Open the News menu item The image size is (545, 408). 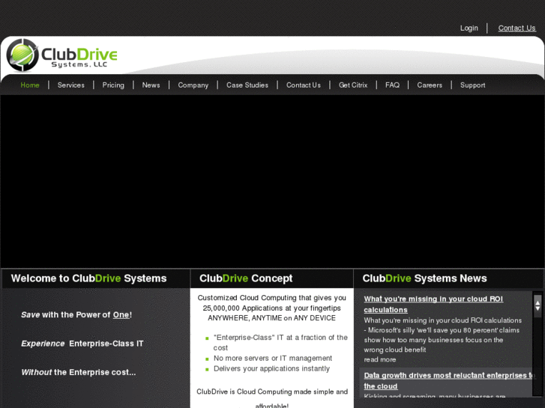(151, 85)
